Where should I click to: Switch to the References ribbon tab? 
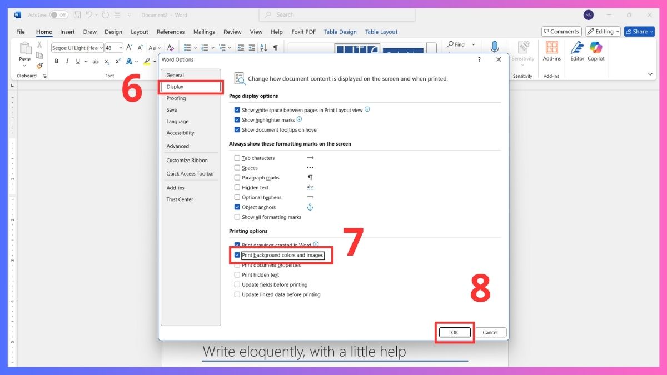[171, 32]
